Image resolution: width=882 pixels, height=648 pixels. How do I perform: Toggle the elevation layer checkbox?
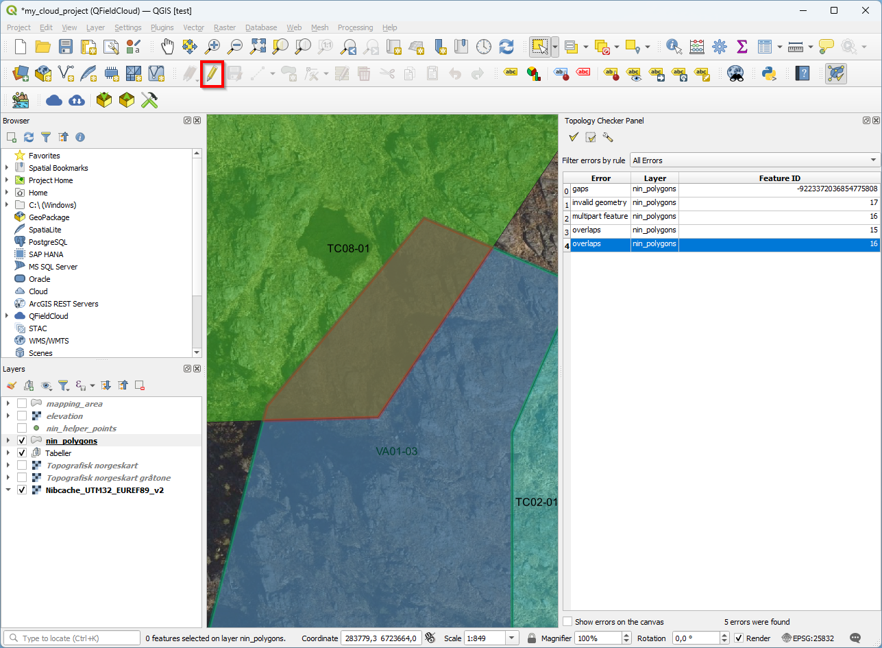pyautogui.click(x=22, y=416)
